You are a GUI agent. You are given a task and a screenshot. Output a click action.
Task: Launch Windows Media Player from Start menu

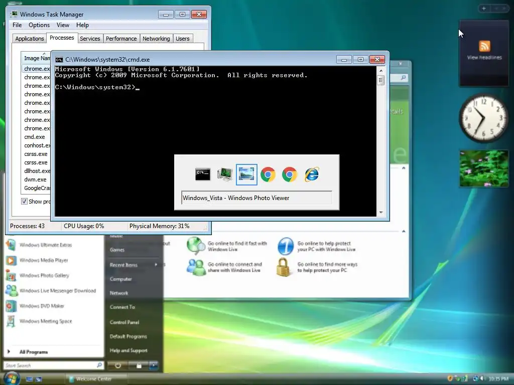37,260
